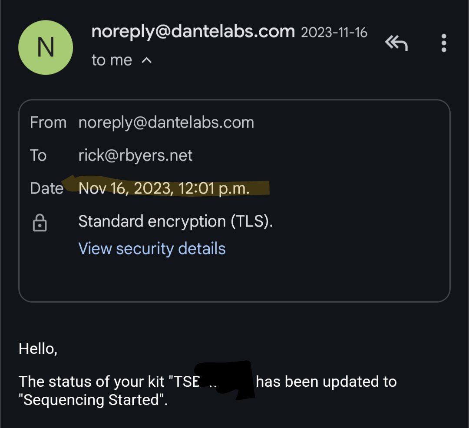Tap the 2023-11-16 date in the header
This screenshot has height=428, width=469.
click(x=334, y=33)
